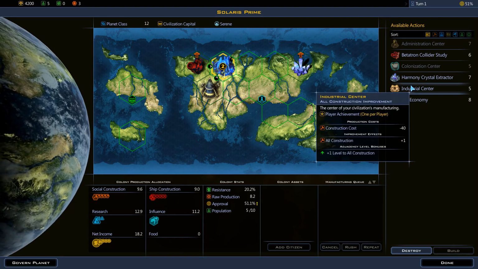Select Industrial Center list entry
Screen dimensions: 478x269
(431, 89)
